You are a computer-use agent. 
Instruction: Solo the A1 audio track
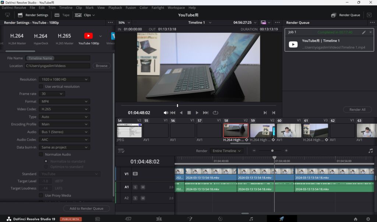tap(135, 187)
